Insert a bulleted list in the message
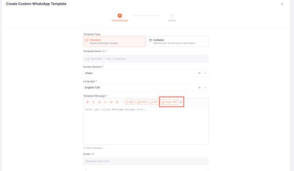 (111, 102)
